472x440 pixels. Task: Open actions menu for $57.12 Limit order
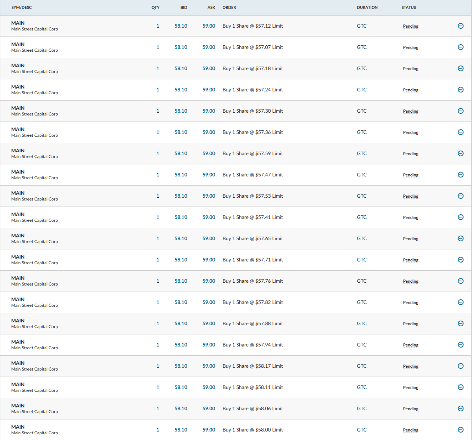coord(461,26)
